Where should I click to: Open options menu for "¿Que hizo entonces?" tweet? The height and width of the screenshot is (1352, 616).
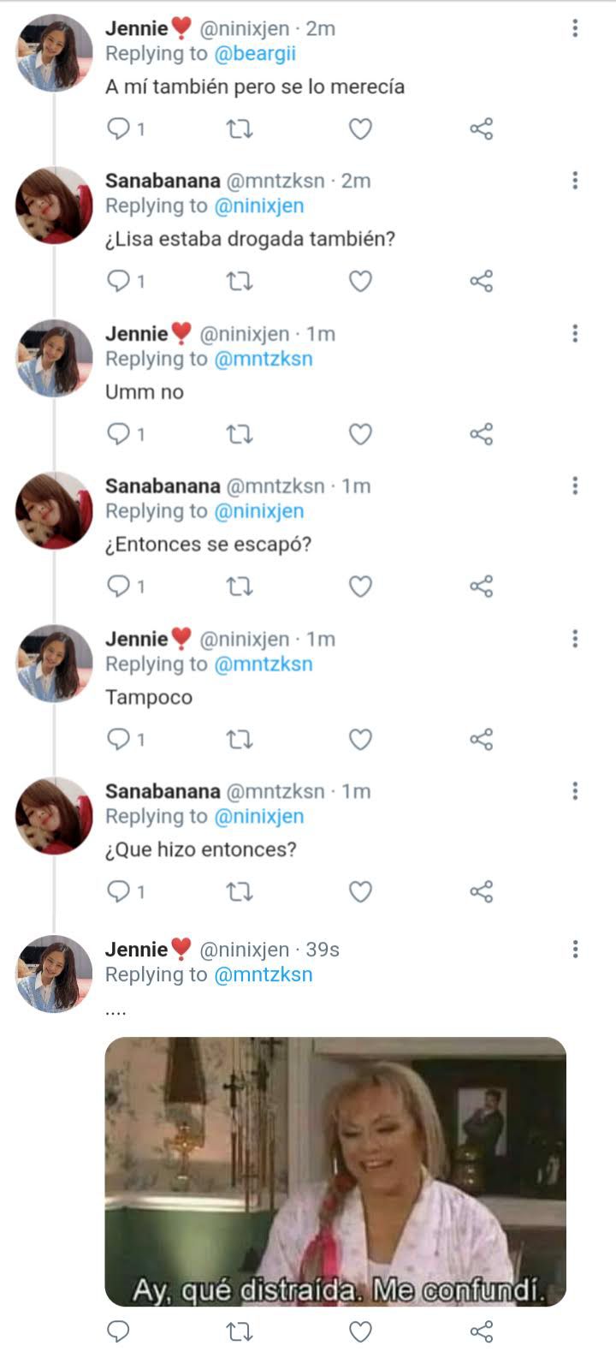575,790
